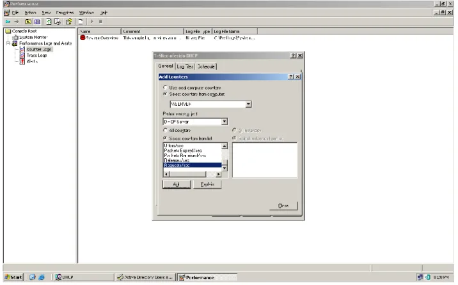
Task: Click the Performance console icon in menu bar
Action: click(x=7, y=13)
